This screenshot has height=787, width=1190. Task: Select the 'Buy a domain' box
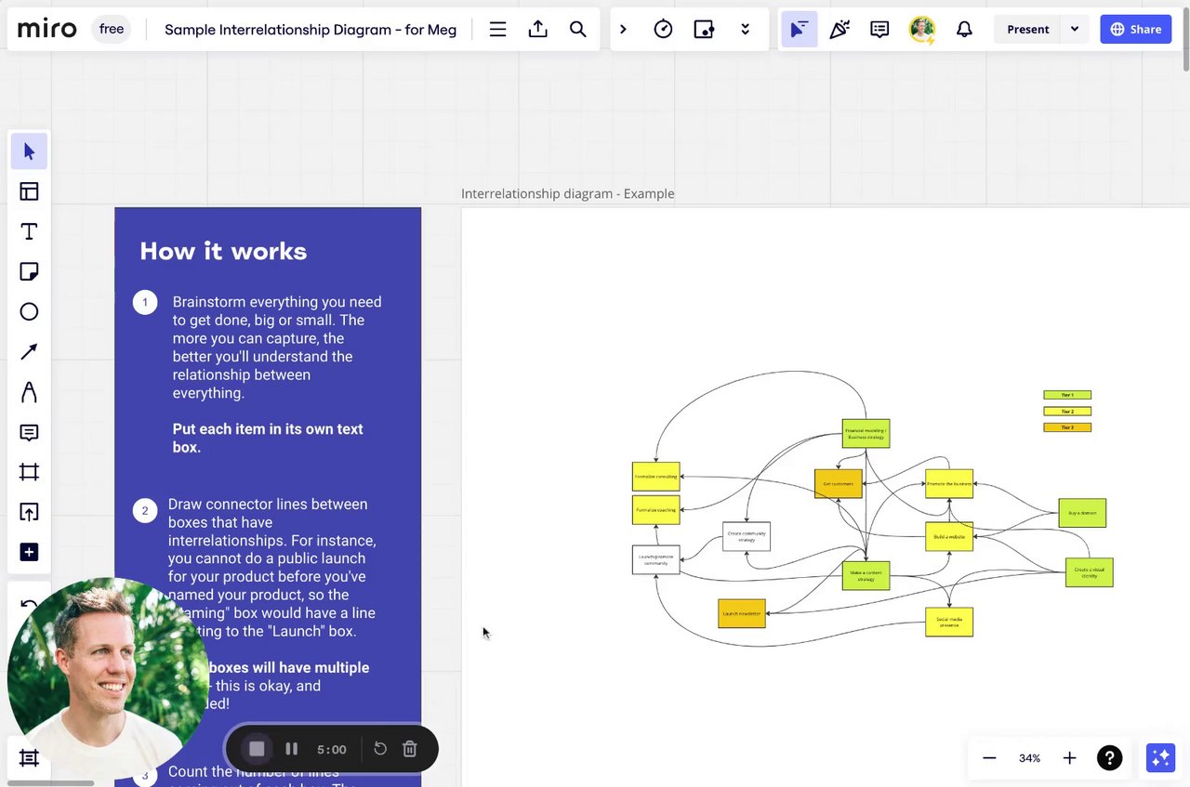(1082, 513)
